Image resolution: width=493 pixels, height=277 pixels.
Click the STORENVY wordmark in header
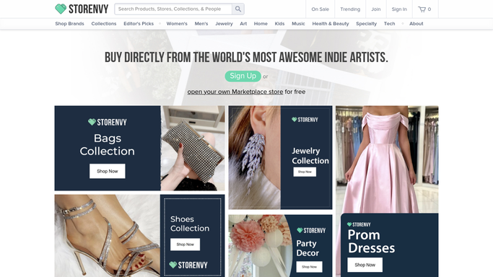(88, 9)
